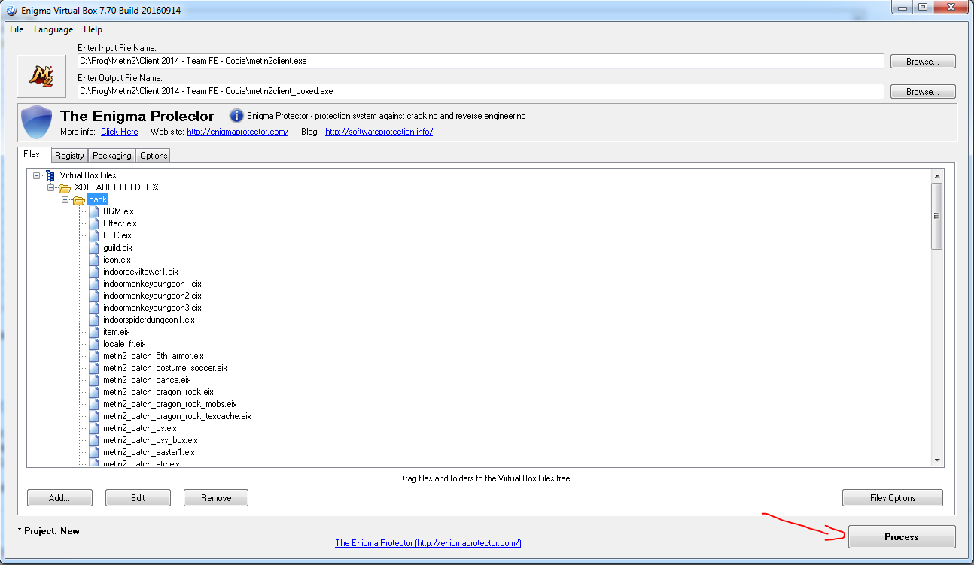Click the file icon next to metin2_patch_costume_soccer.eix
The height and width of the screenshot is (565, 974).
(93, 368)
